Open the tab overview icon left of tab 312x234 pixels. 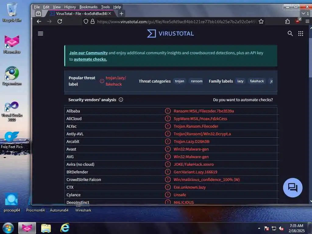click(38, 13)
